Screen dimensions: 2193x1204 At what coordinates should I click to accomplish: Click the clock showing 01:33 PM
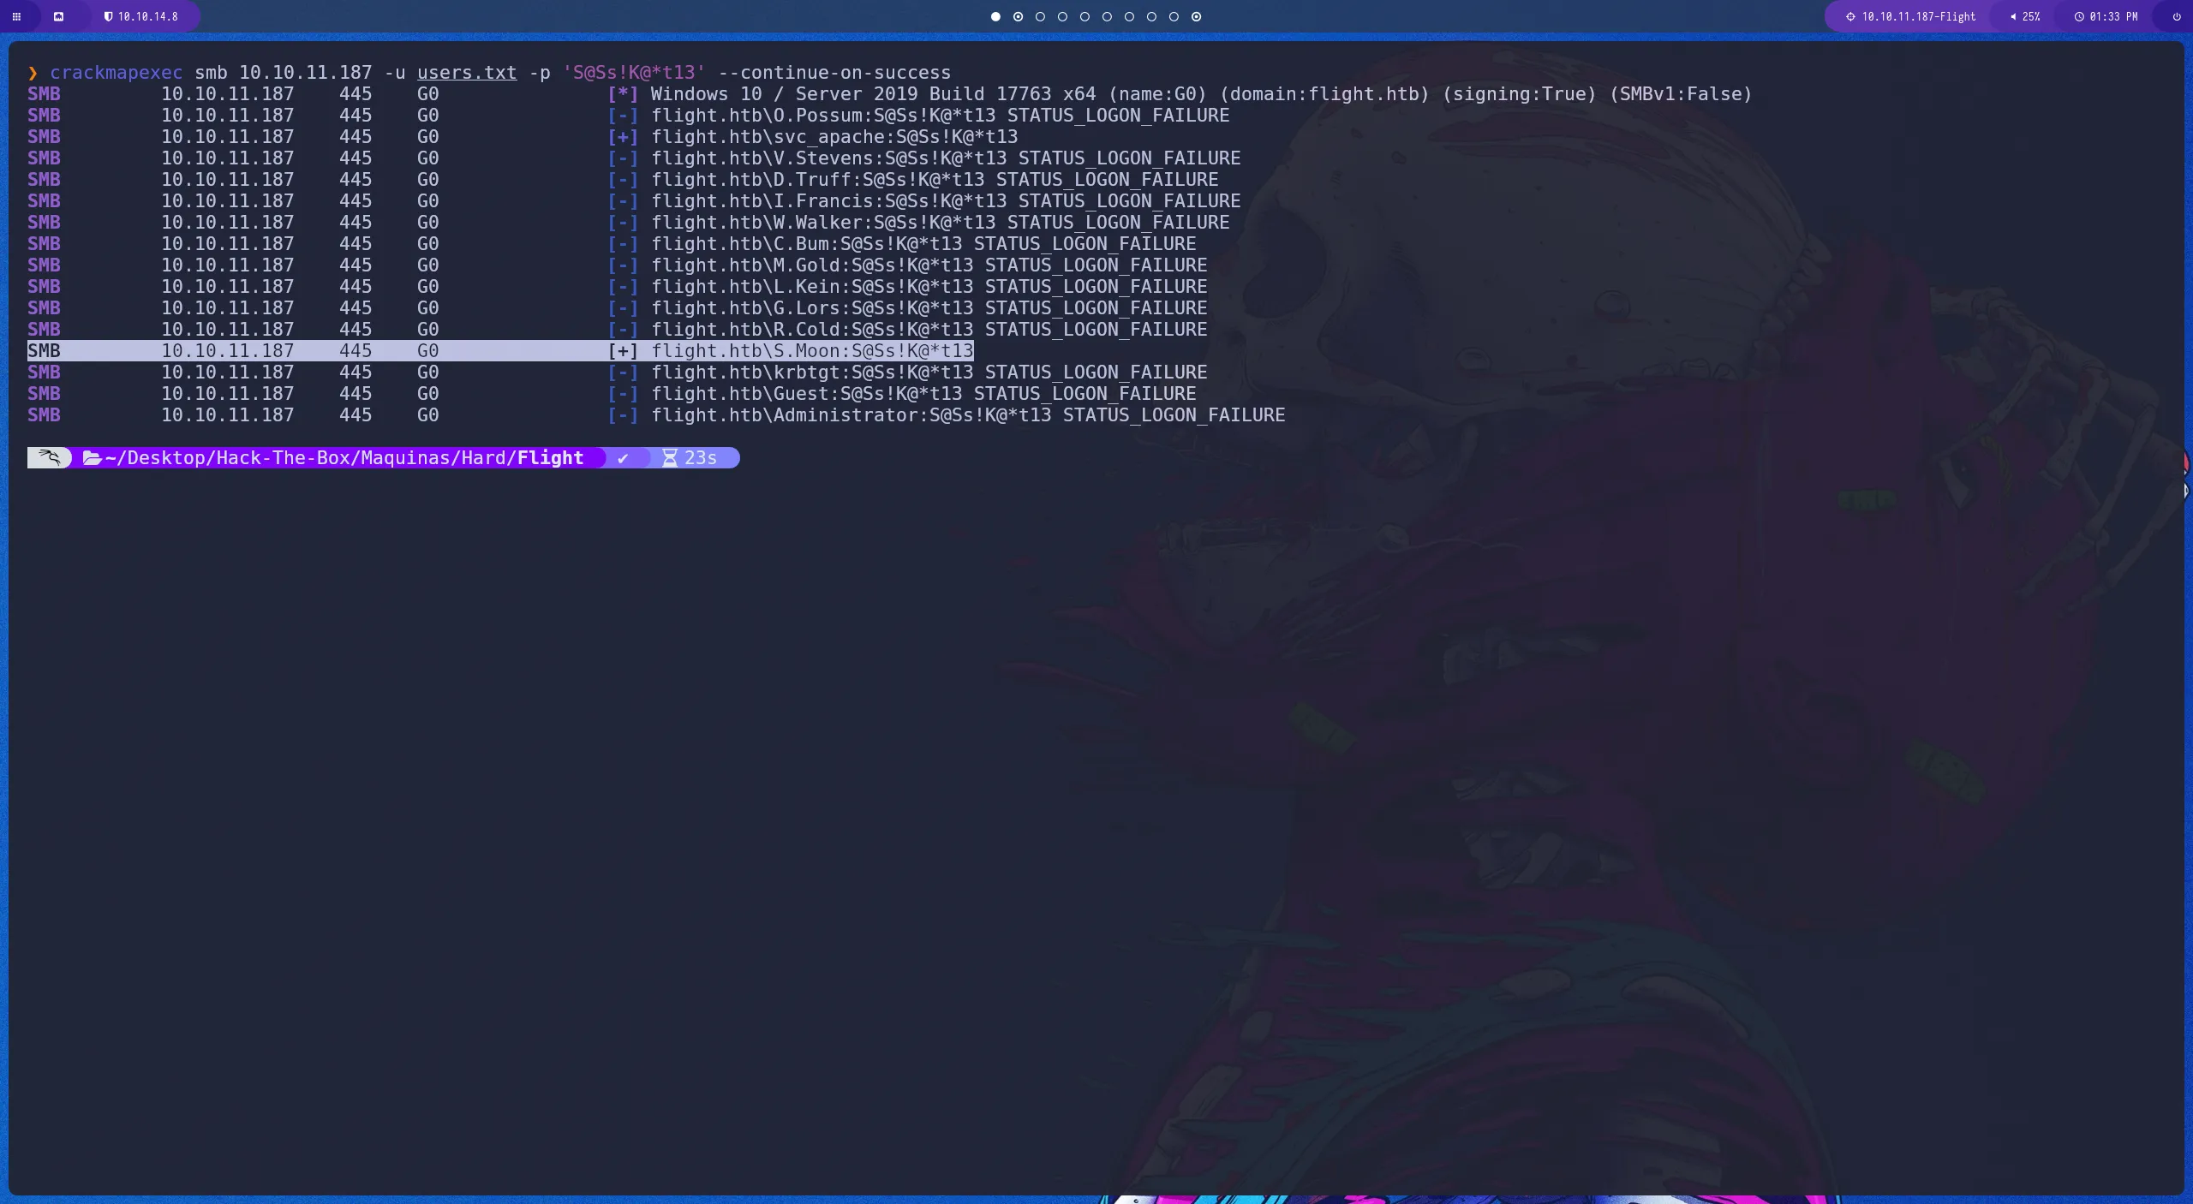(x=2106, y=16)
